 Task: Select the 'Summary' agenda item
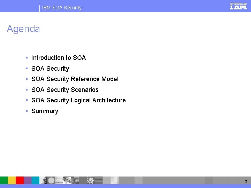coord(45,111)
